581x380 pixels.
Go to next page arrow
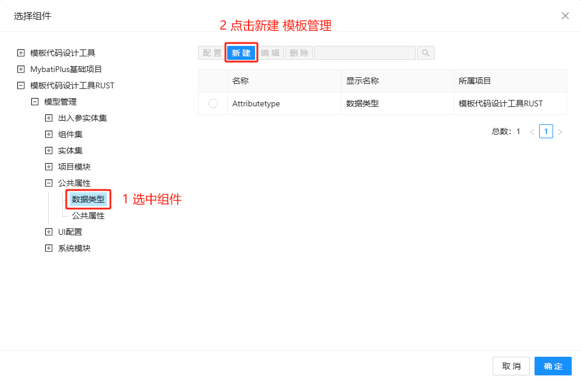point(560,132)
